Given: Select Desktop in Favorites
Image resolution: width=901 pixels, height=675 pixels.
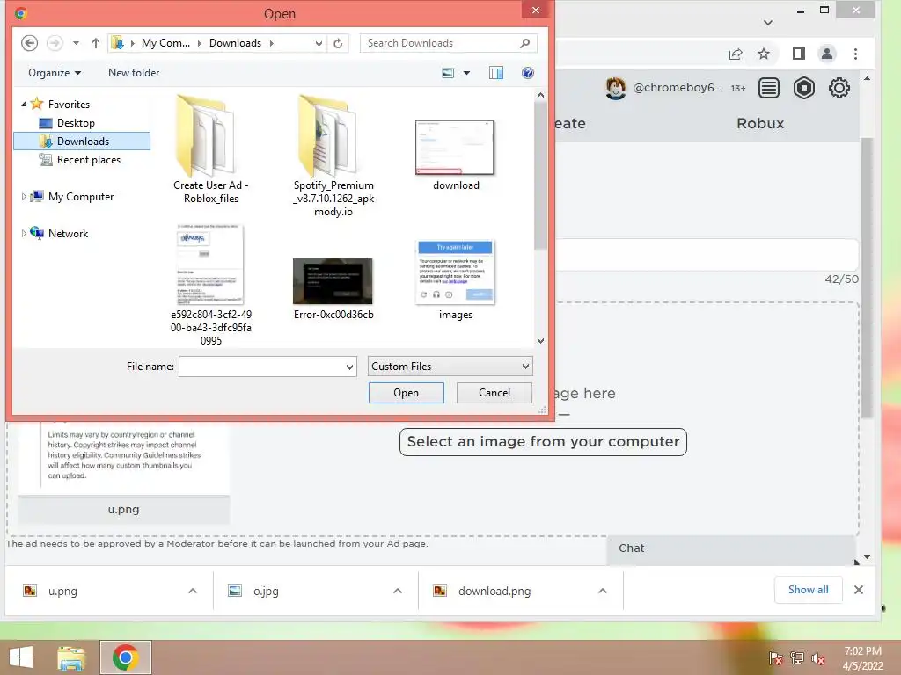Looking at the screenshot, I should 76,123.
